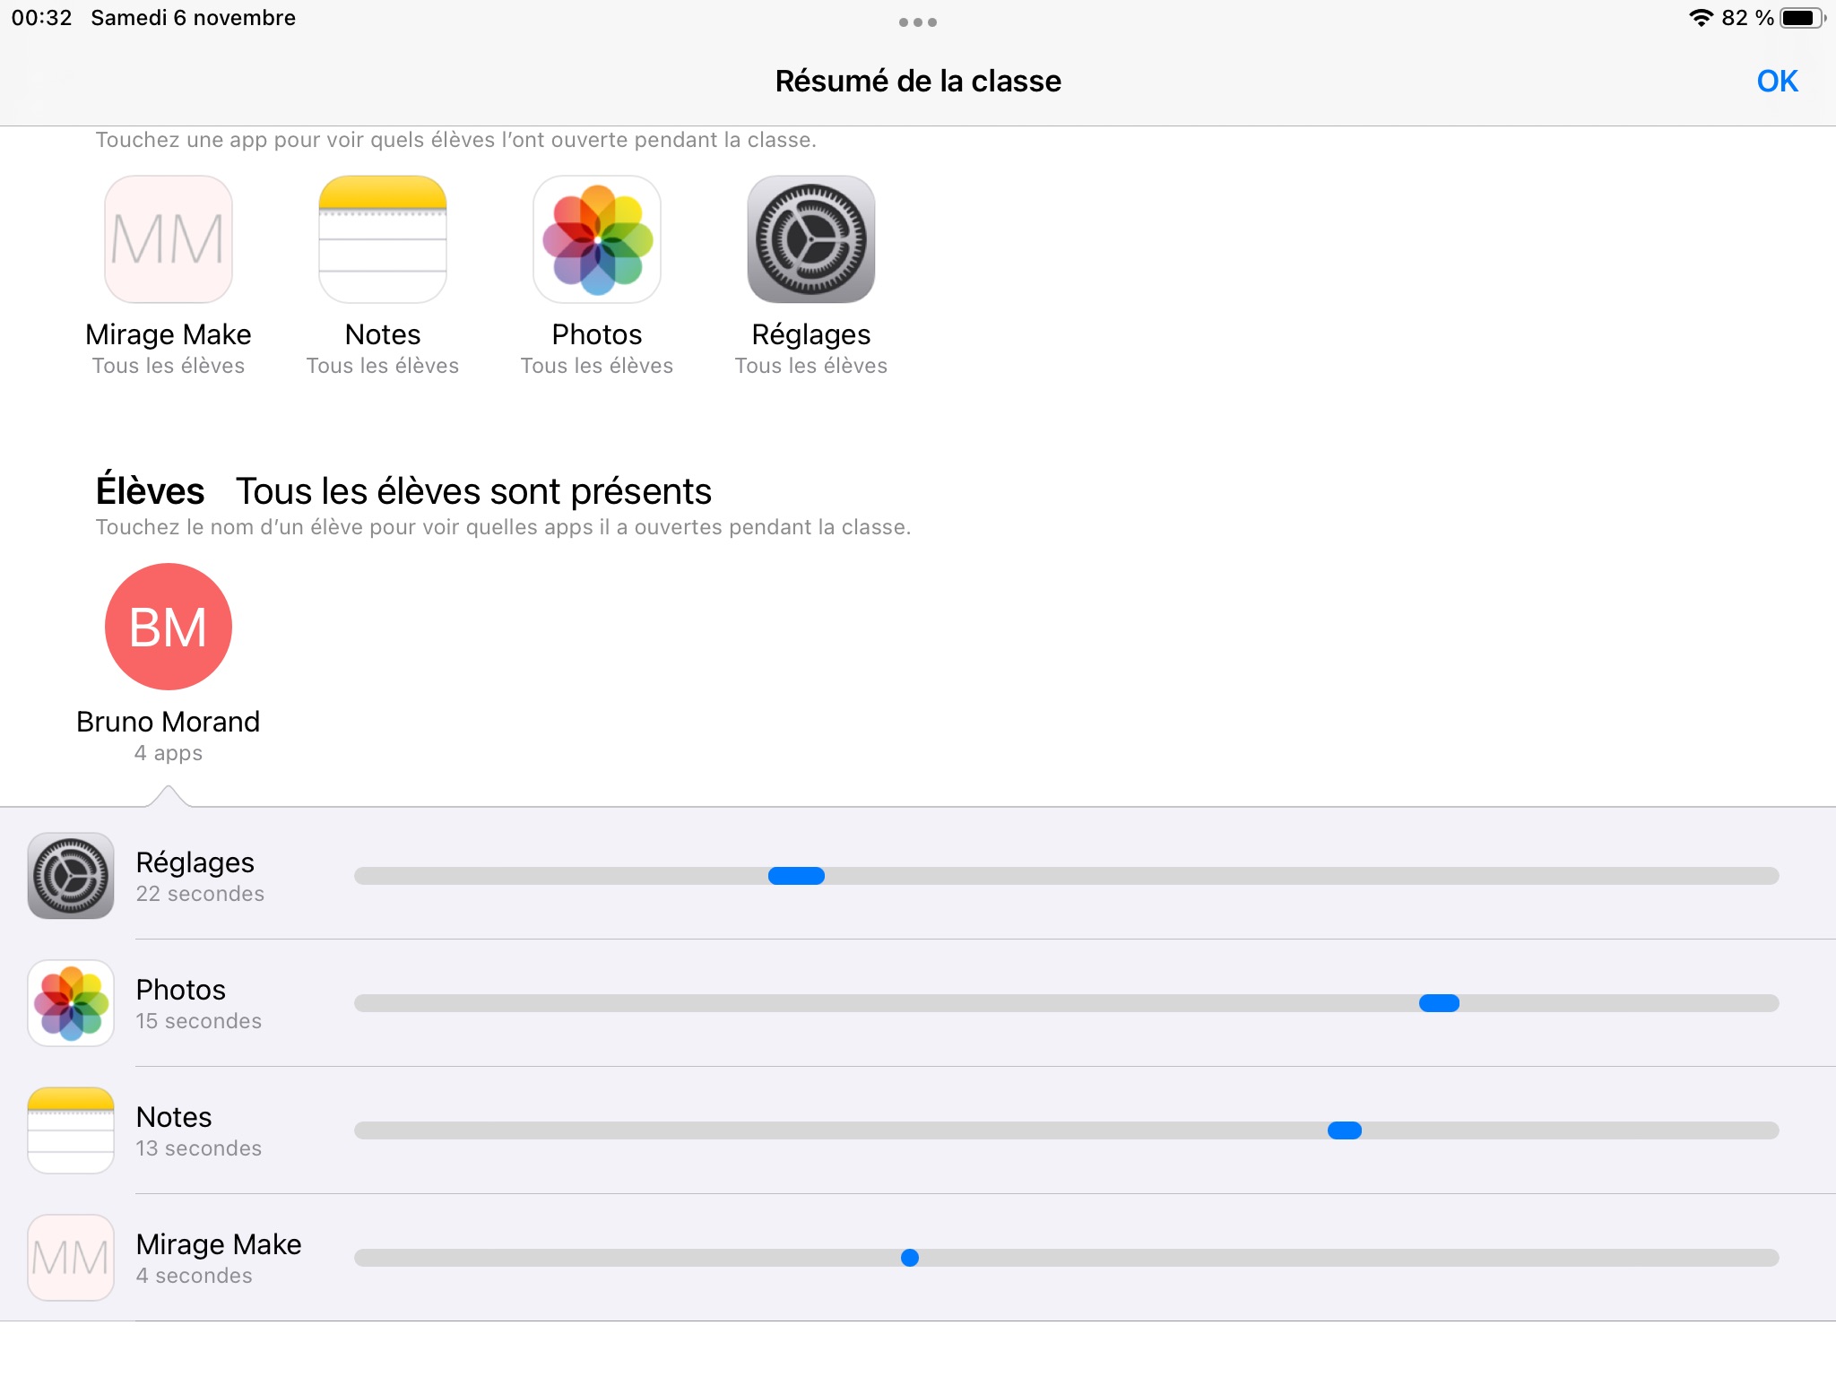Click the blue segment on Notes timeline
The height and width of the screenshot is (1377, 1836).
pyautogui.click(x=1344, y=1130)
